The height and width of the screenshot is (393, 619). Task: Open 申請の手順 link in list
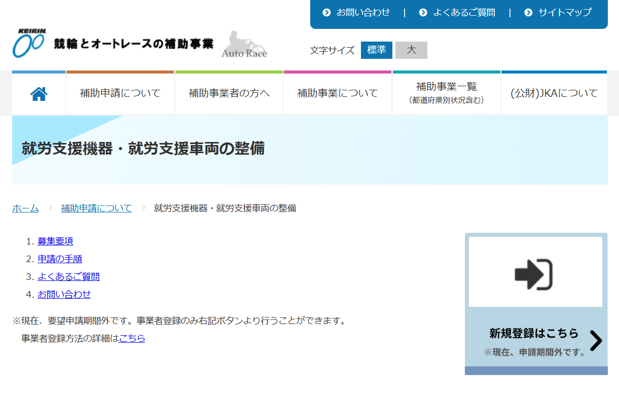[60, 259]
